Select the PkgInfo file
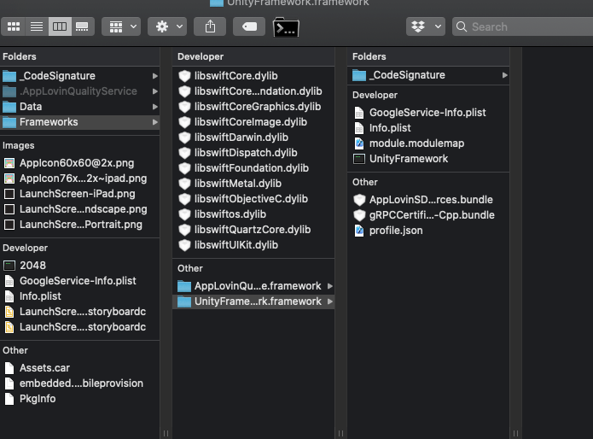 79,399
